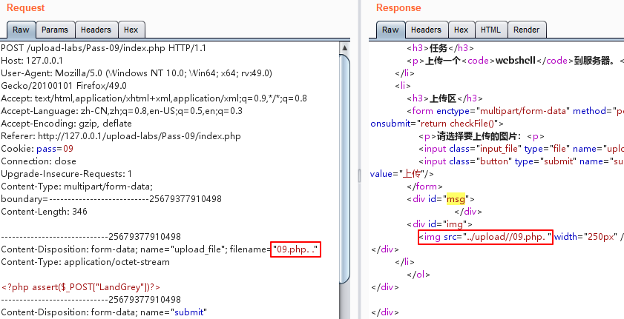
Task: Click the request pane vertical scrollbar thumb
Action: pyautogui.click(x=344, y=169)
